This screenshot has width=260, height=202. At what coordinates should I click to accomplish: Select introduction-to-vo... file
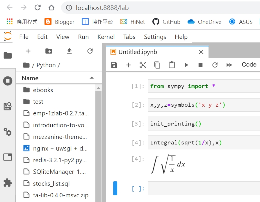pos(56,125)
